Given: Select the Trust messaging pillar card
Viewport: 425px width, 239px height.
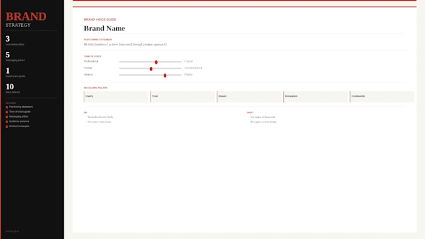Looking at the screenshot, I should coord(182,97).
